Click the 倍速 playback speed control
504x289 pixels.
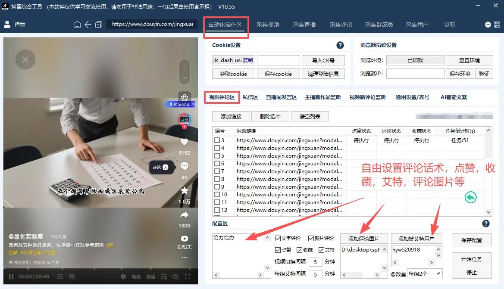150,277
